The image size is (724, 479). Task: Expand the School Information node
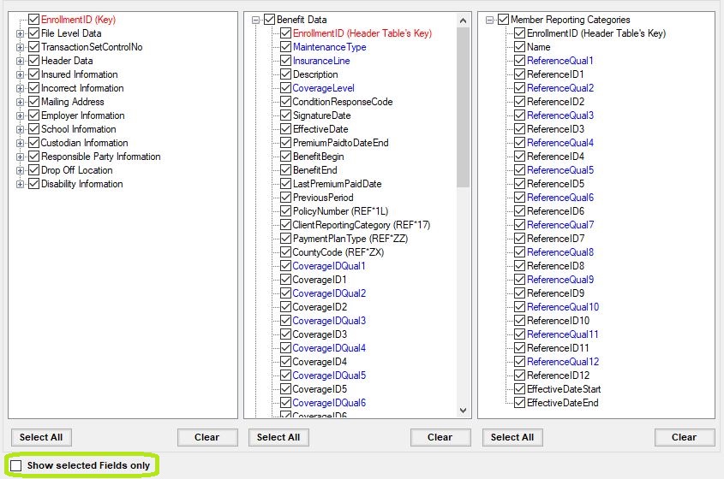(x=20, y=129)
